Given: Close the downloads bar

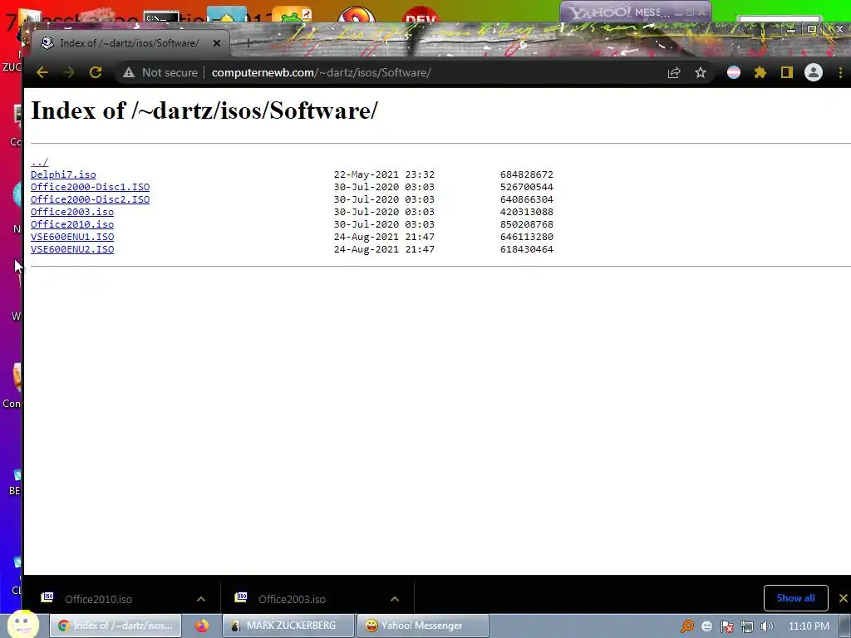Looking at the screenshot, I should (843, 598).
